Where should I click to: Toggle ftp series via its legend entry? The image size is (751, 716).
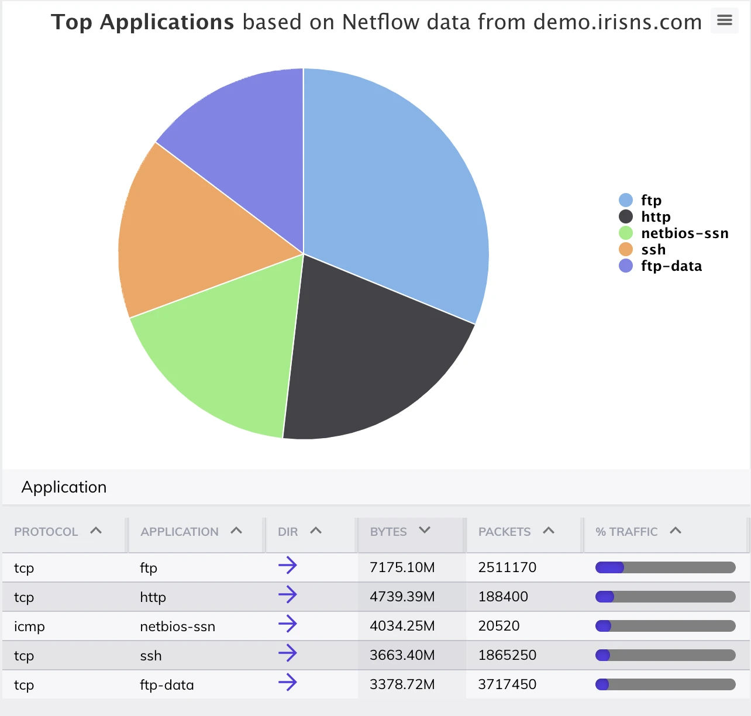point(650,200)
